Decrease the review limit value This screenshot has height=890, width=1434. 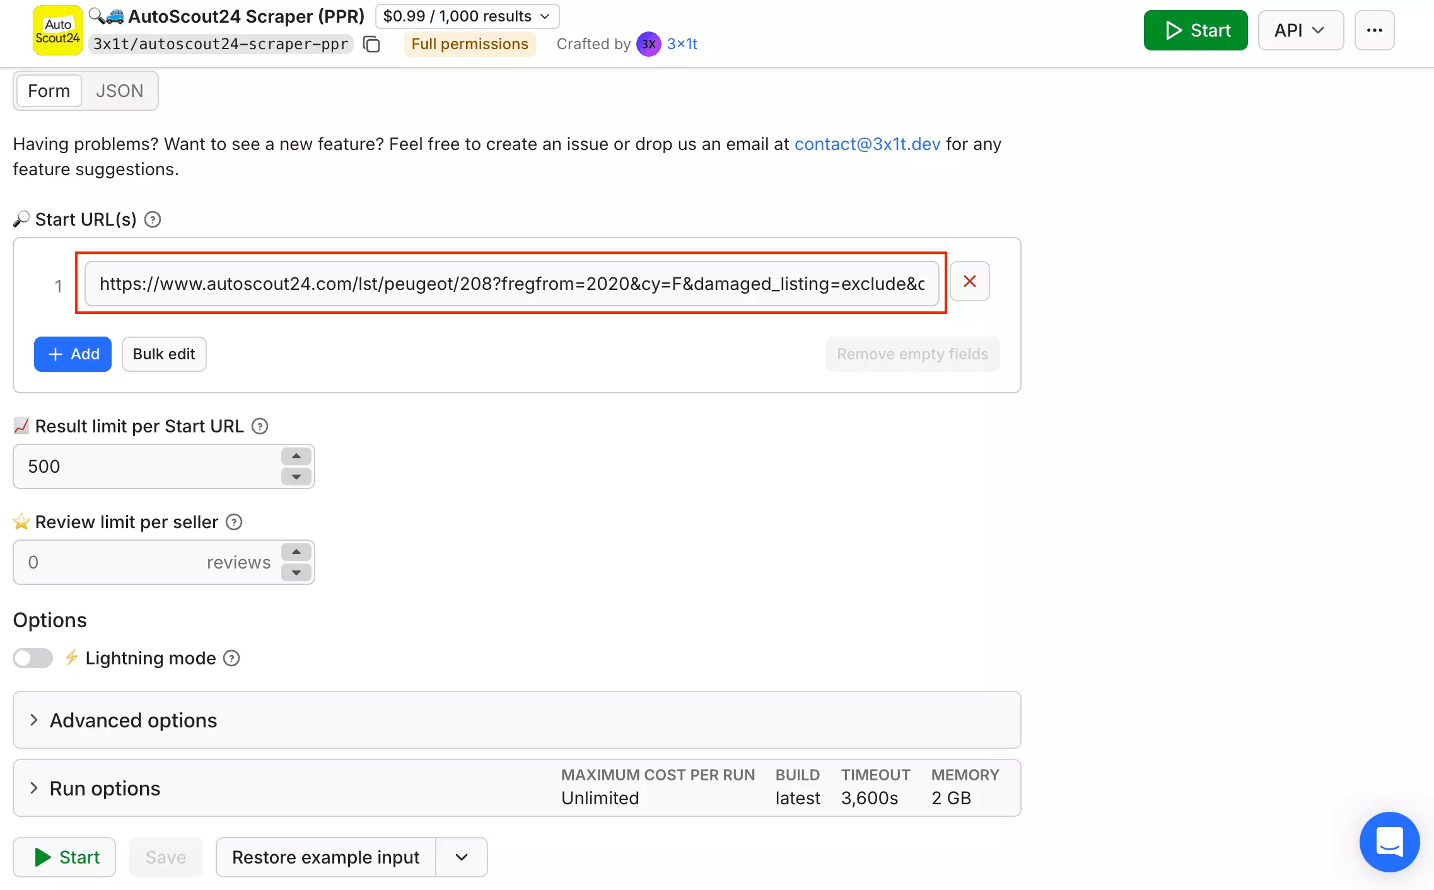coord(296,572)
